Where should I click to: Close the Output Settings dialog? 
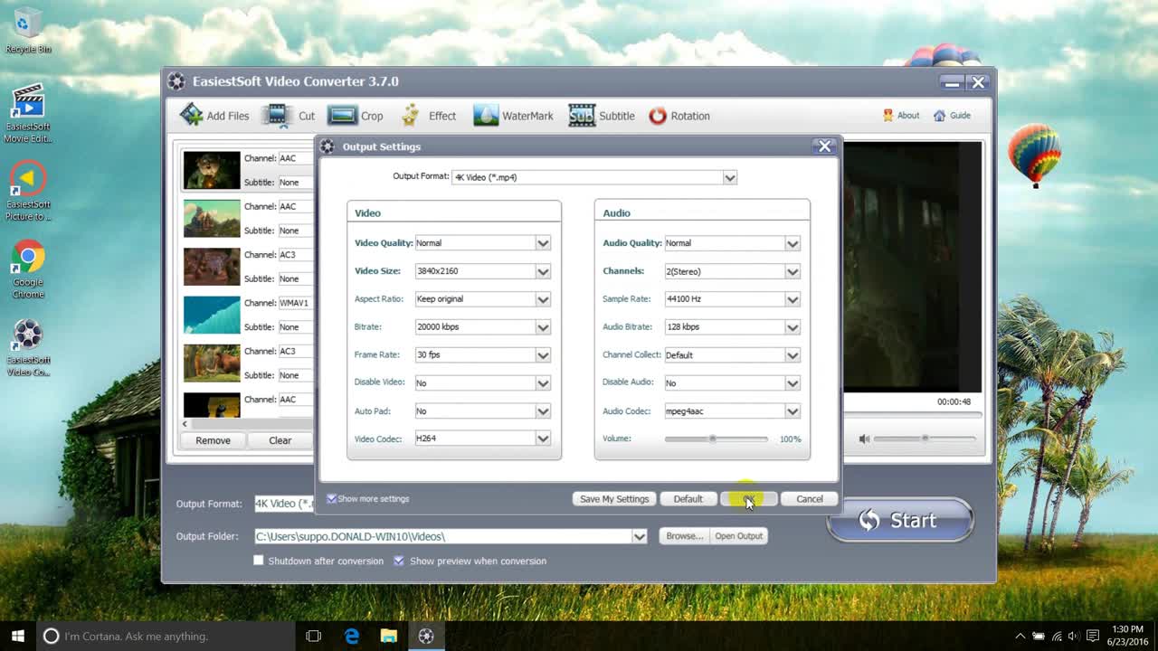pos(824,146)
